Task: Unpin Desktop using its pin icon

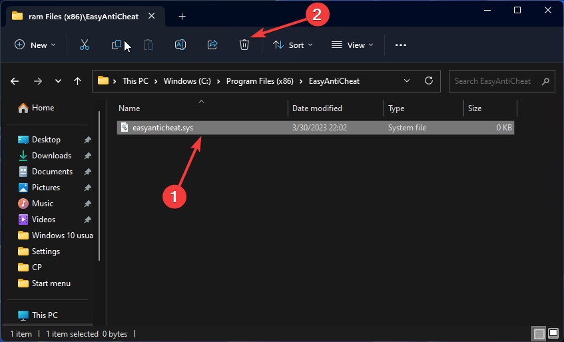Action: pyautogui.click(x=87, y=140)
